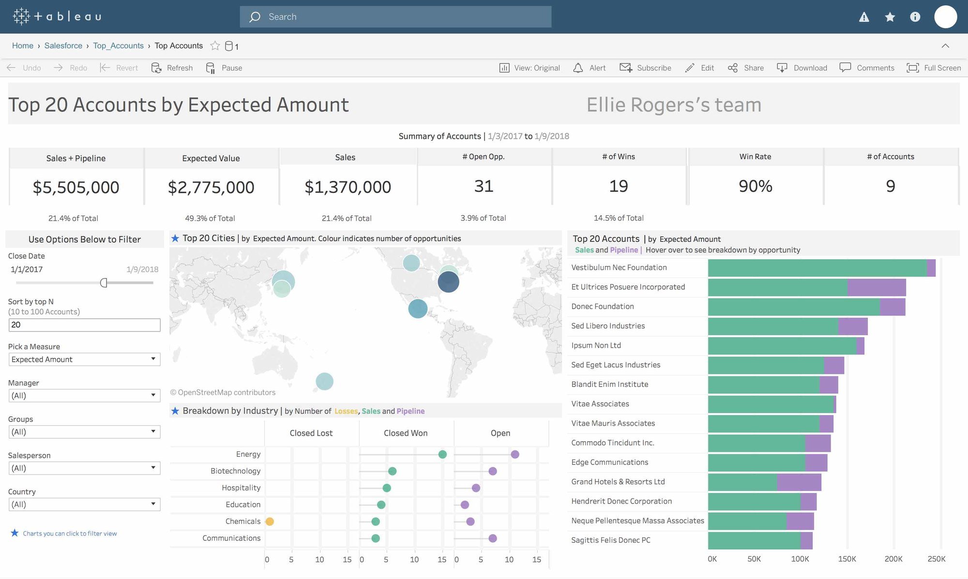Click the Closed Won column header
Viewport: 968px width, 579px height.
[406, 433]
